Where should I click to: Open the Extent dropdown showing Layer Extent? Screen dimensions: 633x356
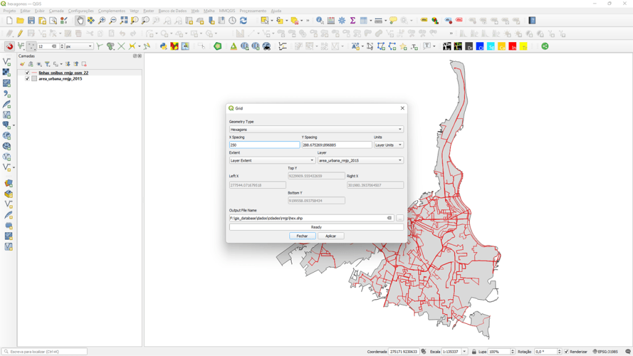[x=272, y=160]
